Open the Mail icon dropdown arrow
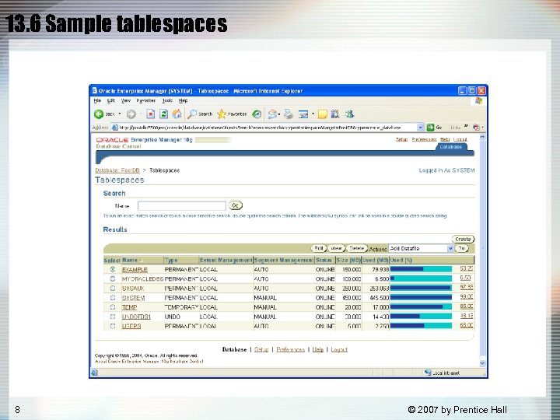This screenshot has width=560, height=420. pos(279,114)
